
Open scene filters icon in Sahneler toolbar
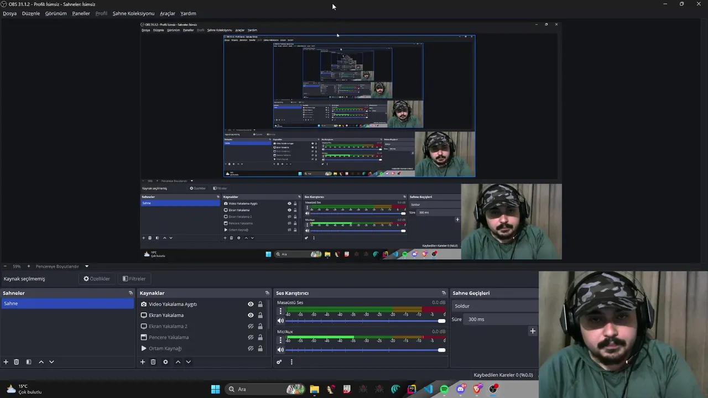(x=29, y=362)
